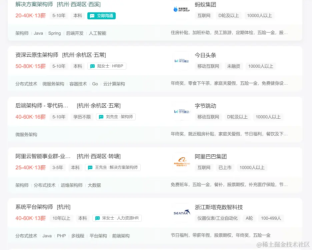The width and height of the screenshot is (312, 250).
Task: Open 字节跳动 company name
Action: 205,106
